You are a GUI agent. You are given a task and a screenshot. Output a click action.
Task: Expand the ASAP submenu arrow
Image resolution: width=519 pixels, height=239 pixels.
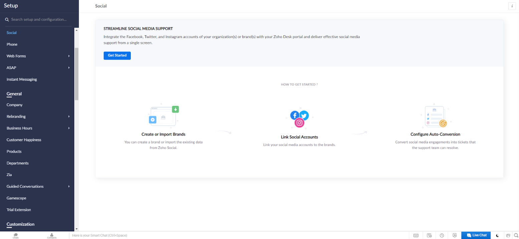tap(69, 68)
